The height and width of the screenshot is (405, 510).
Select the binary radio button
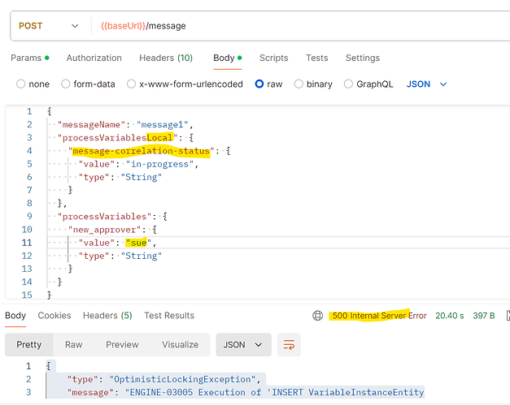299,84
